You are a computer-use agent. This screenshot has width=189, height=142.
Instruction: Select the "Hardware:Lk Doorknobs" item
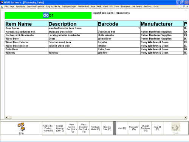(x=26, y=35)
